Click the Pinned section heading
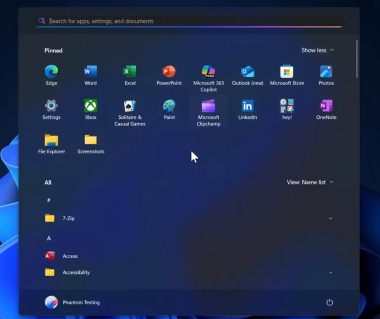The image size is (380, 319). pyautogui.click(x=53, y=51)
